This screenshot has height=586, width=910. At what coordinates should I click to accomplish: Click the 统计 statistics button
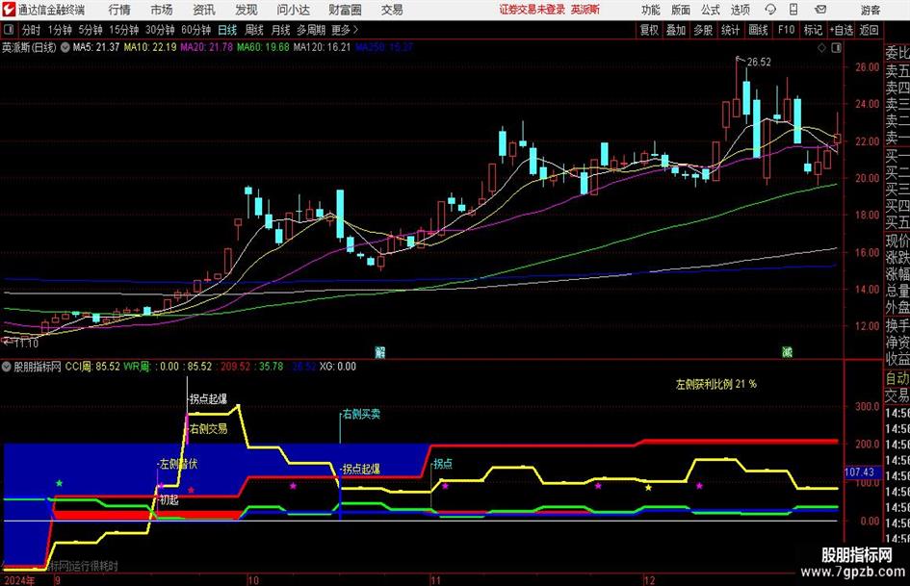(x=730, y=30)
